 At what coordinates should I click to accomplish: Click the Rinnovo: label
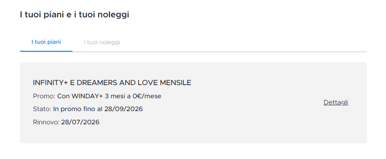click(x=46, y=122)
